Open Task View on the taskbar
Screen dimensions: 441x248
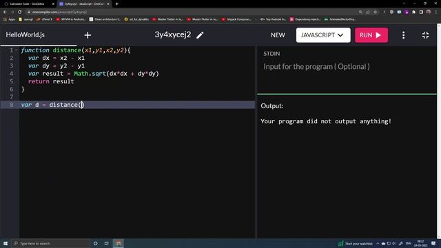(107, 243)
